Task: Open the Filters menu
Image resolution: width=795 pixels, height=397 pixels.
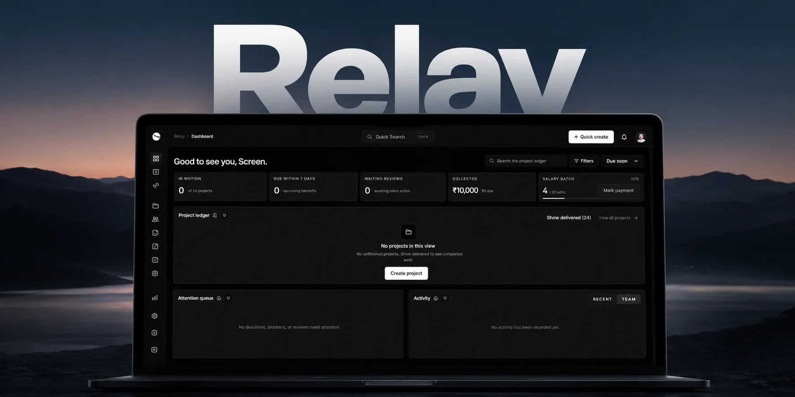Action: tap(584, 161)
